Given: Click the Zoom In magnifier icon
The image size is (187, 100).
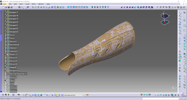Looking at the screenshot, I should [x=44, y=7].
